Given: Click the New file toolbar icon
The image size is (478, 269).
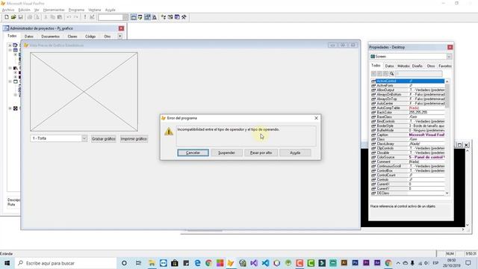Looking at the screenshot, I should tap(7, 17).
